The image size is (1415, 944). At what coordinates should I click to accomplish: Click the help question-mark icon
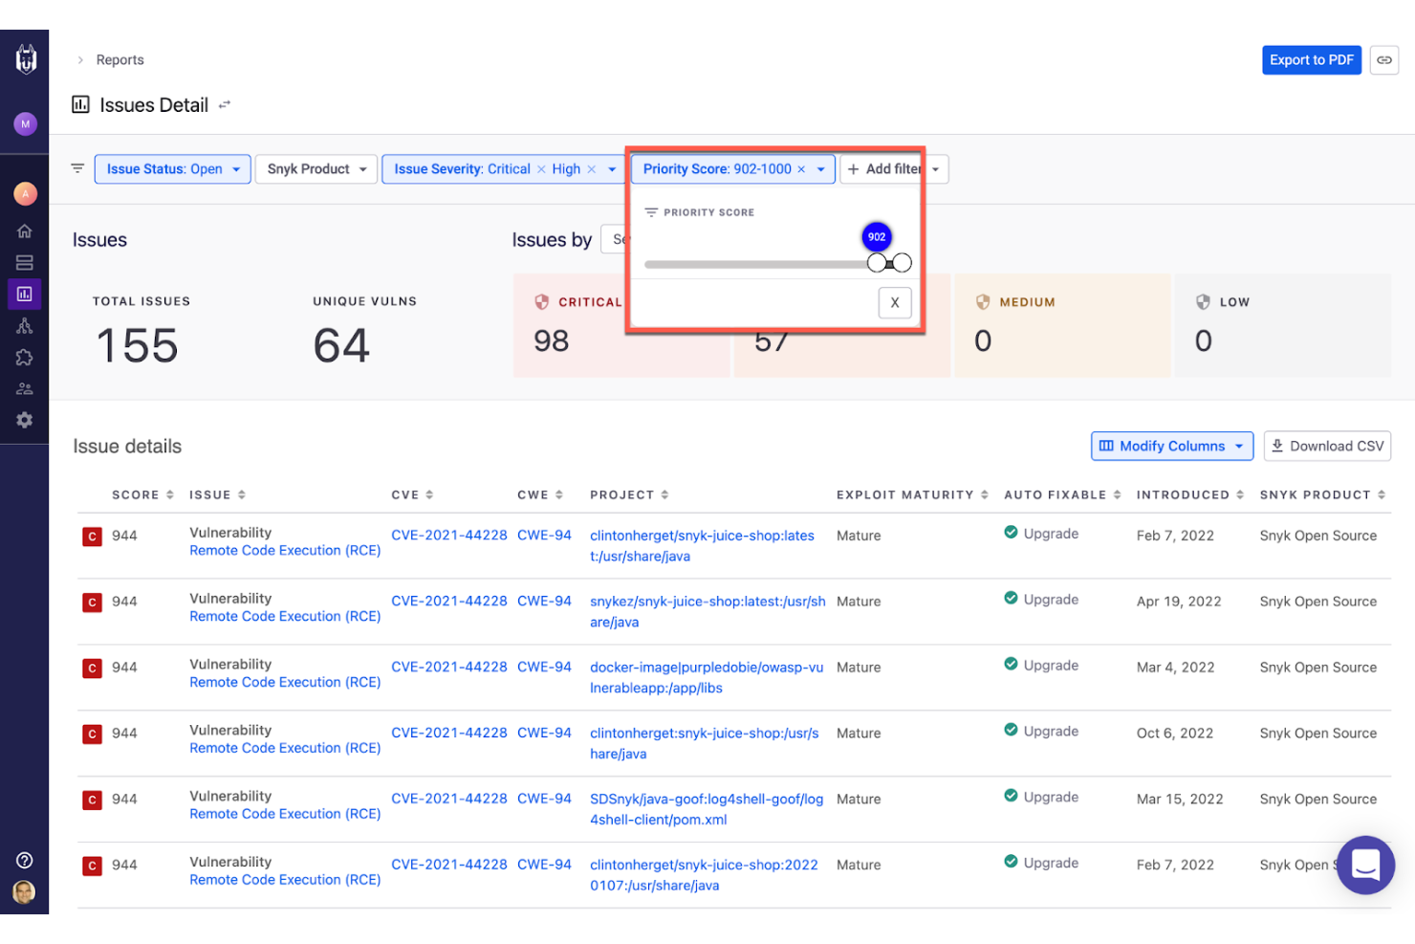coord(25,860)
